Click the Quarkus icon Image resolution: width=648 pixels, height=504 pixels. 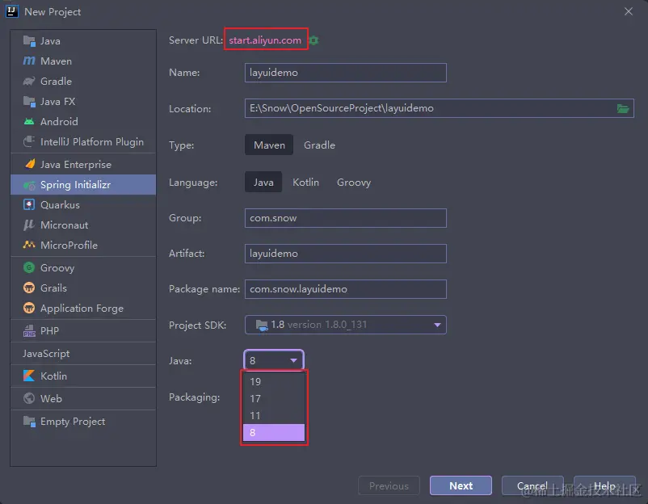click(x=29, y=204)
